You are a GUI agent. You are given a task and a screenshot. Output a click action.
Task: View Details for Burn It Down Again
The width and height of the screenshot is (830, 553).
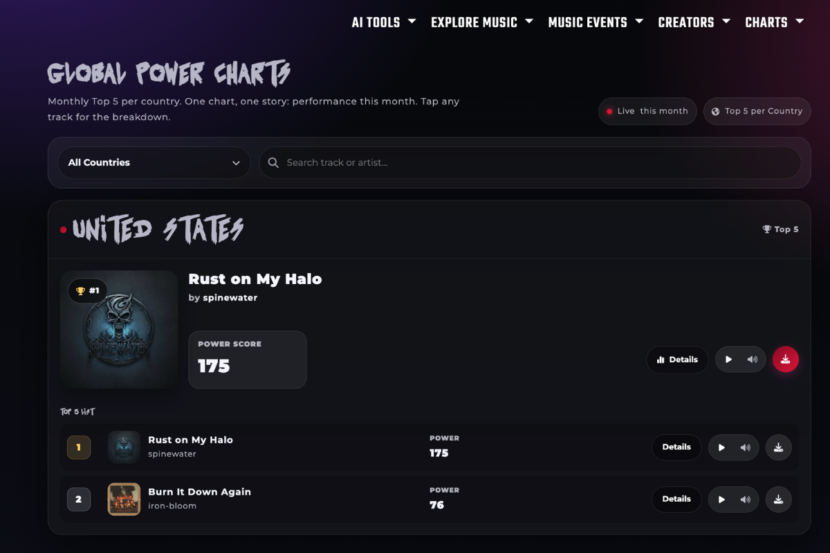tap(676, 499)
